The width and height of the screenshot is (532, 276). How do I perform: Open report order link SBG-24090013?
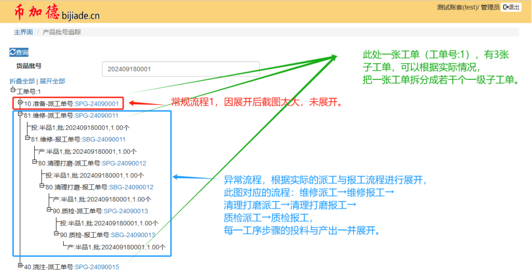tap(133, 235)
